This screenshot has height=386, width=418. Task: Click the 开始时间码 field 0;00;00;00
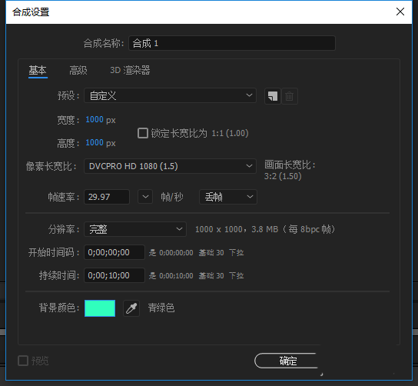[x=114, y=252]
